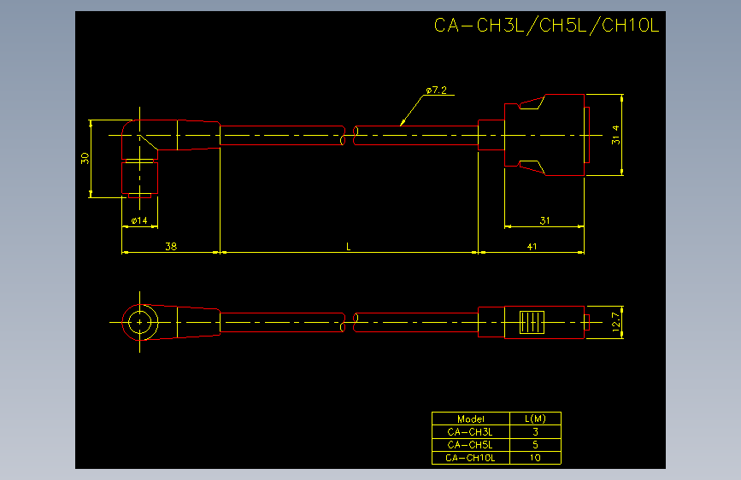
Task: Click the 30 height dimension
Action: [x=85, y=158]
